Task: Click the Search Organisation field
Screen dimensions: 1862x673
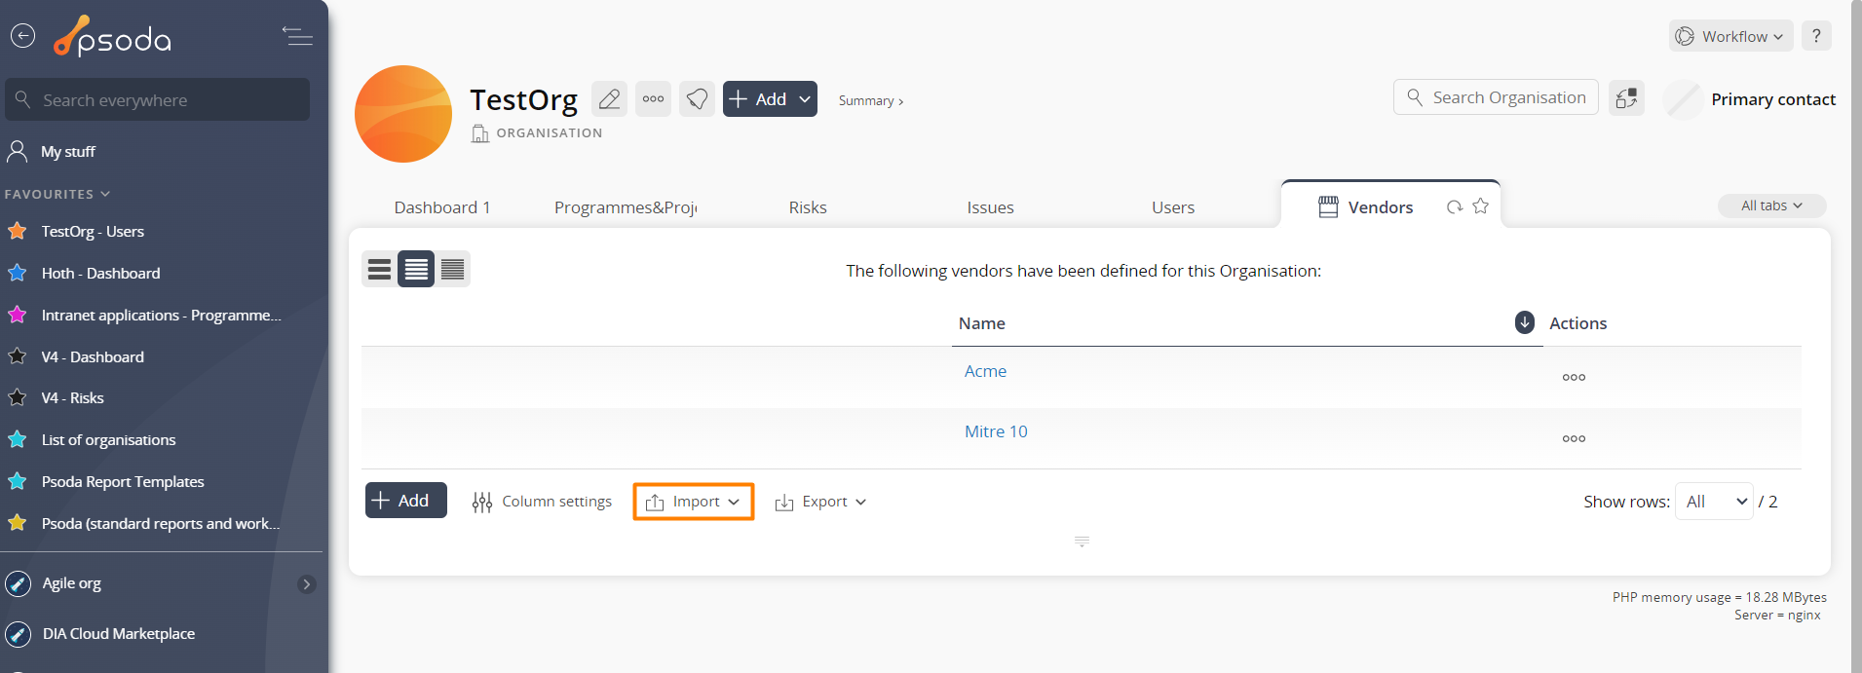Action: (1496, 97)
